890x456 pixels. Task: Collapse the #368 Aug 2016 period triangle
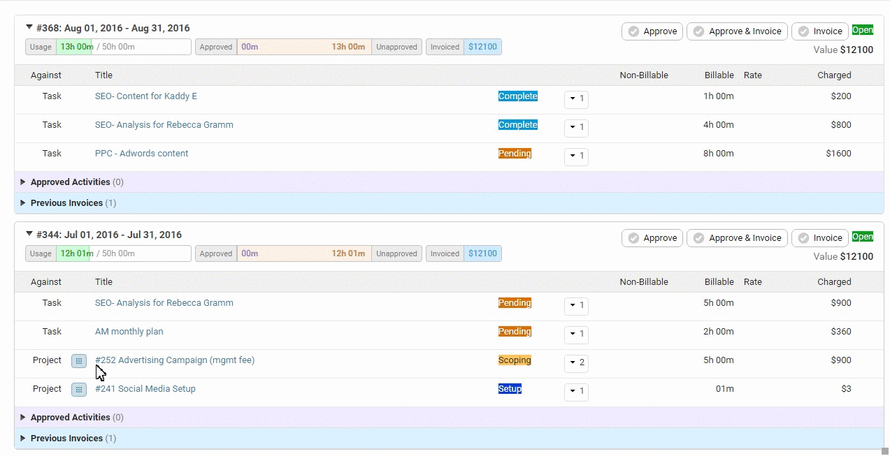[29, 28]
